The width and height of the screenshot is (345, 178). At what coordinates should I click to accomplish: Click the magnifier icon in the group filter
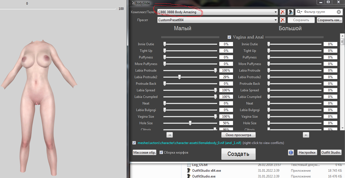pos(299,12)
